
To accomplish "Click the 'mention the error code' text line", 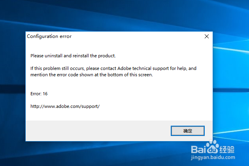I will coord(92,75).
